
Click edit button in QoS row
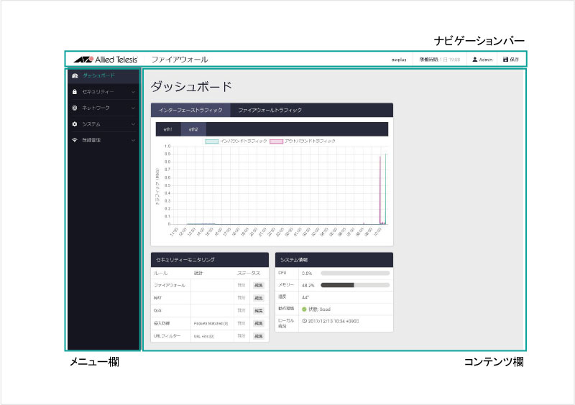[259, 310]
